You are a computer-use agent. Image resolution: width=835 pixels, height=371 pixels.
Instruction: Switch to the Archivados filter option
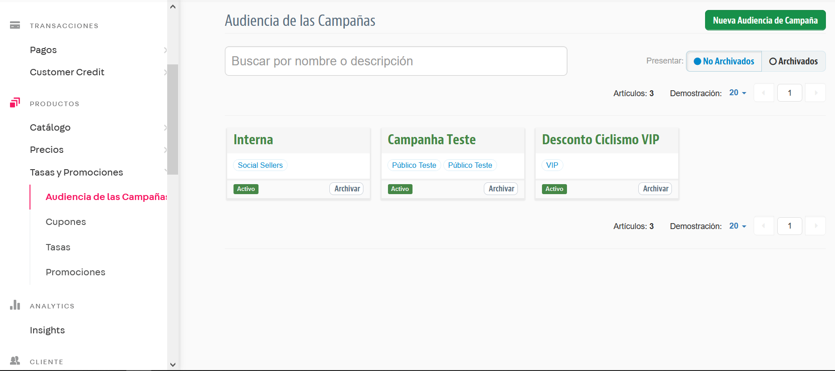(793, 61)
